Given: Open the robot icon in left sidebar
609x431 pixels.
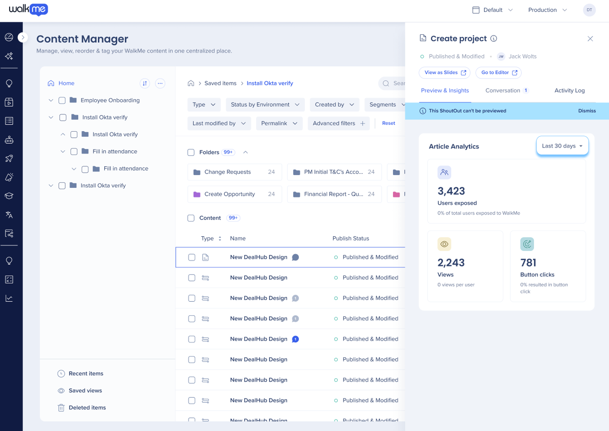Looking at the screenshot, I should 9,140.
